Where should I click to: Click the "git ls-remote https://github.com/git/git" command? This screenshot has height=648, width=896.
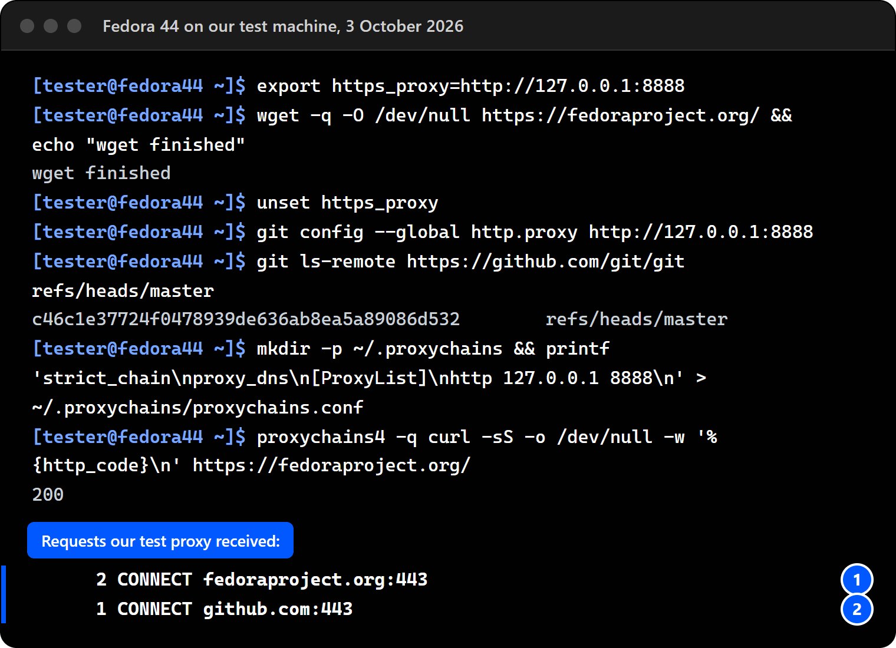471,262
